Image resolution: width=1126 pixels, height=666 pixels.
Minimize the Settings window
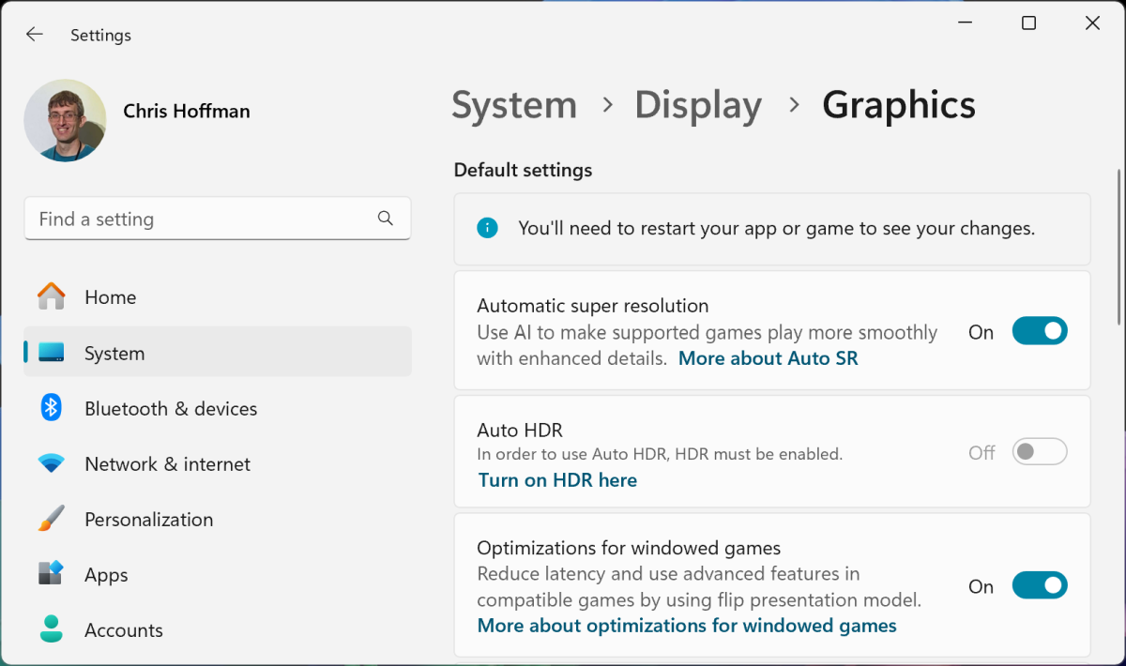tap(965, 23)
